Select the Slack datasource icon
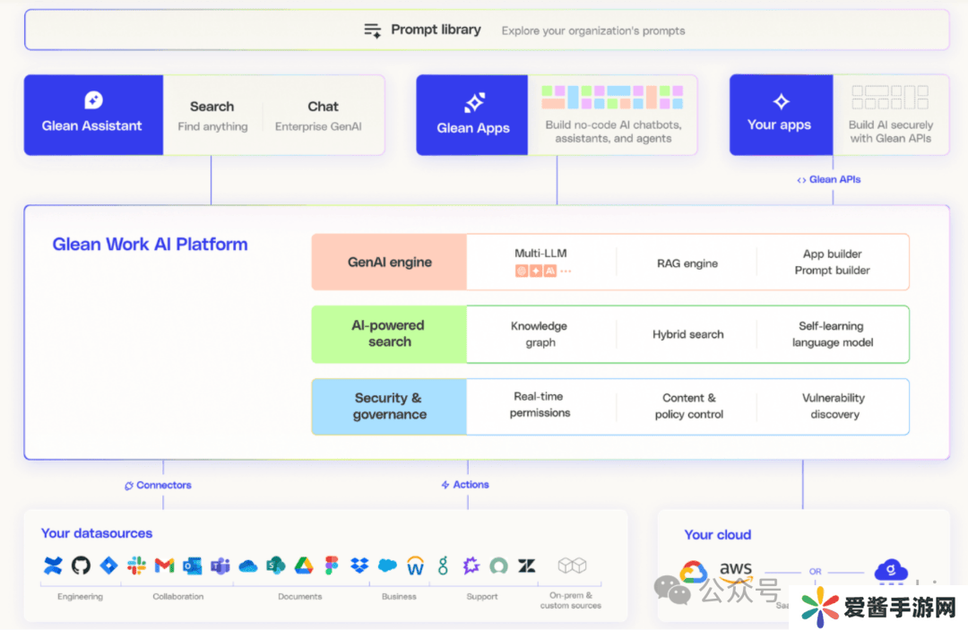 (136, 565)
